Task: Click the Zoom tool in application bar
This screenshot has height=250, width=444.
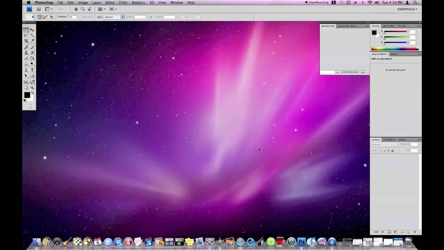Action: [x=83, y=9]
